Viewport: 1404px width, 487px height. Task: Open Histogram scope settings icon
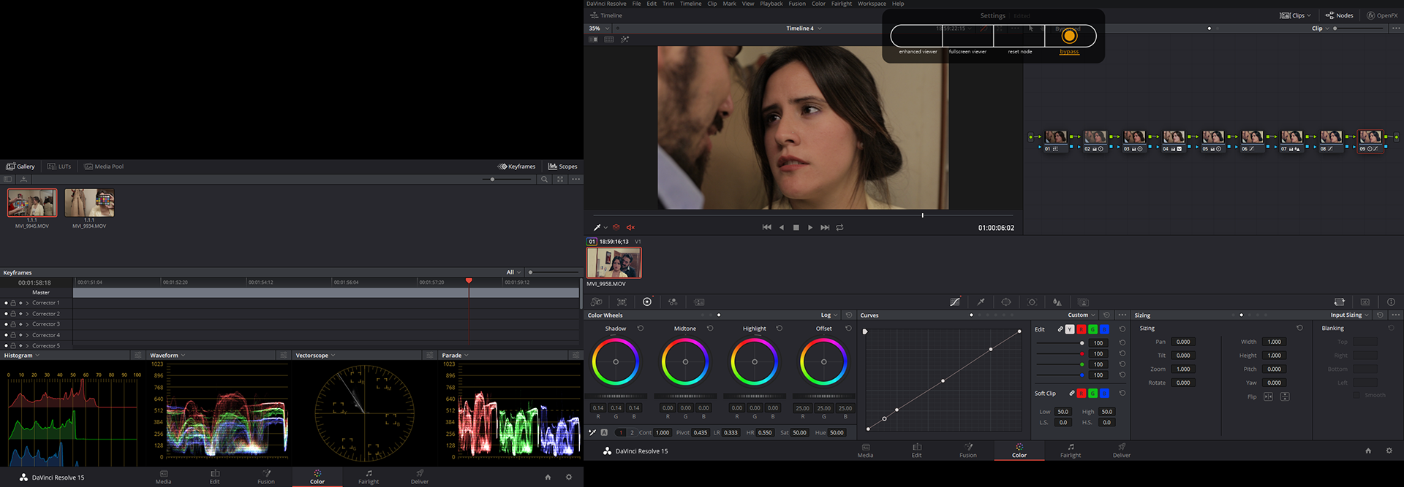pyautogui.click(x=137, y=355)
